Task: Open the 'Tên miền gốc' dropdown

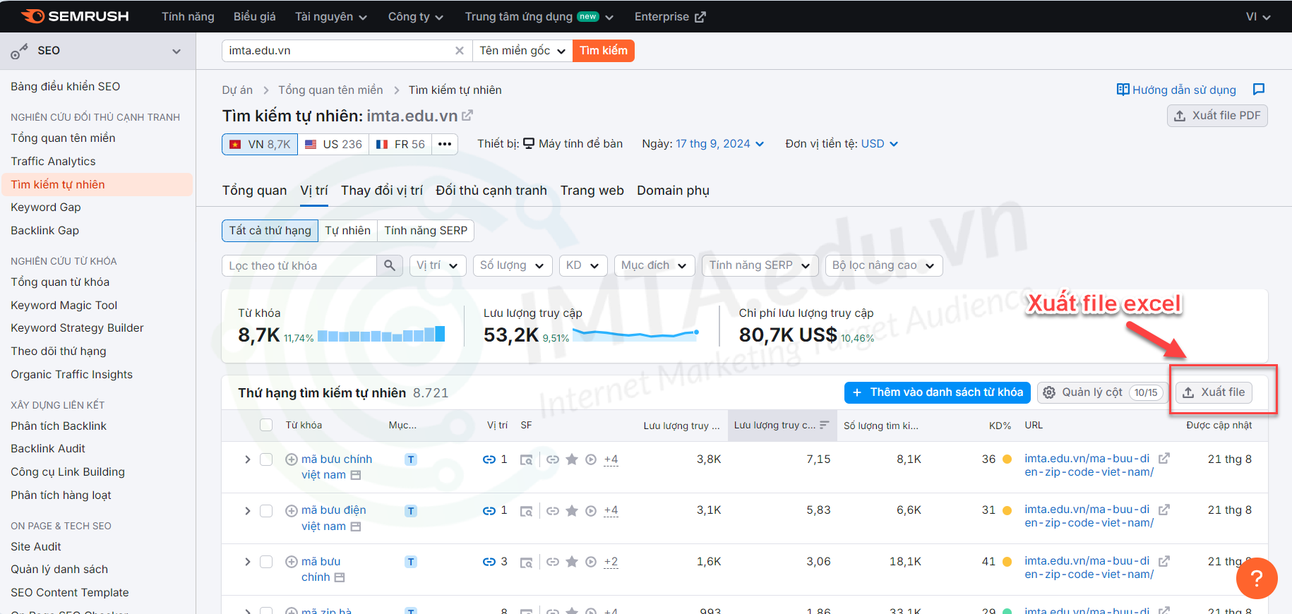Action: [522, 51]
